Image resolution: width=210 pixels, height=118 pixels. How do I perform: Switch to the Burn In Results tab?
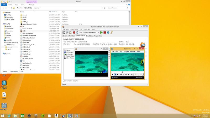tap(81, 36)
